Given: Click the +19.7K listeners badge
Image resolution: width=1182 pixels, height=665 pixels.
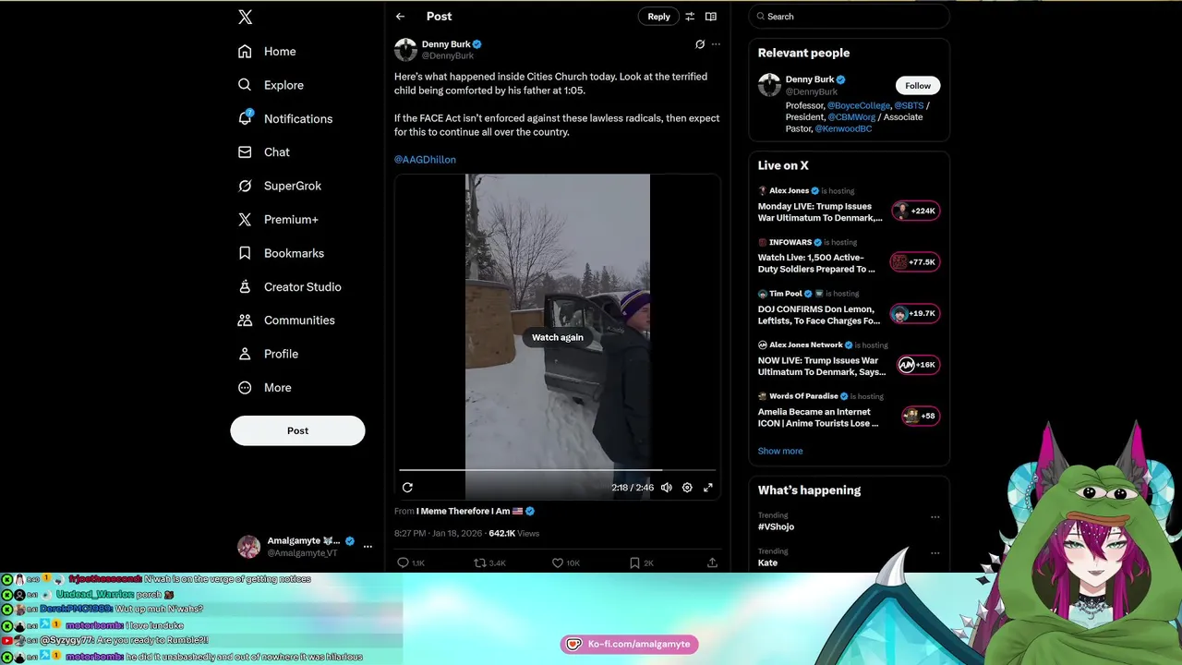Looking at the screenshot, I should pyautogui.click(x=914, y=313).
